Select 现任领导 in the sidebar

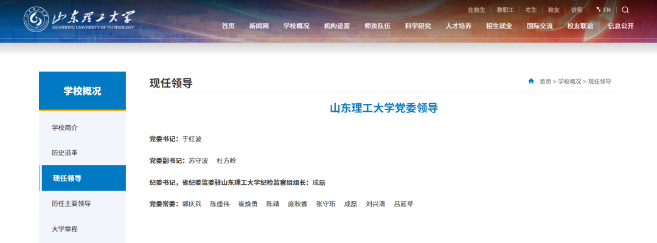pos(82,178)
